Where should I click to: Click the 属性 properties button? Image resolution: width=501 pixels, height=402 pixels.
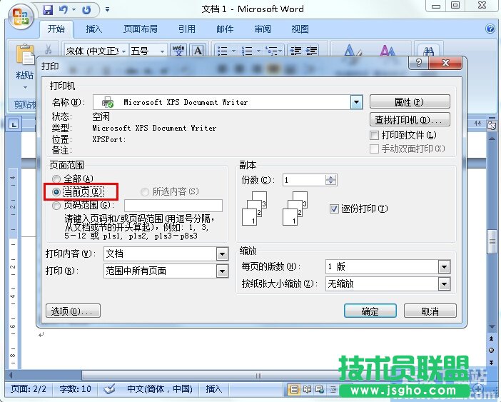pos(410,102)
